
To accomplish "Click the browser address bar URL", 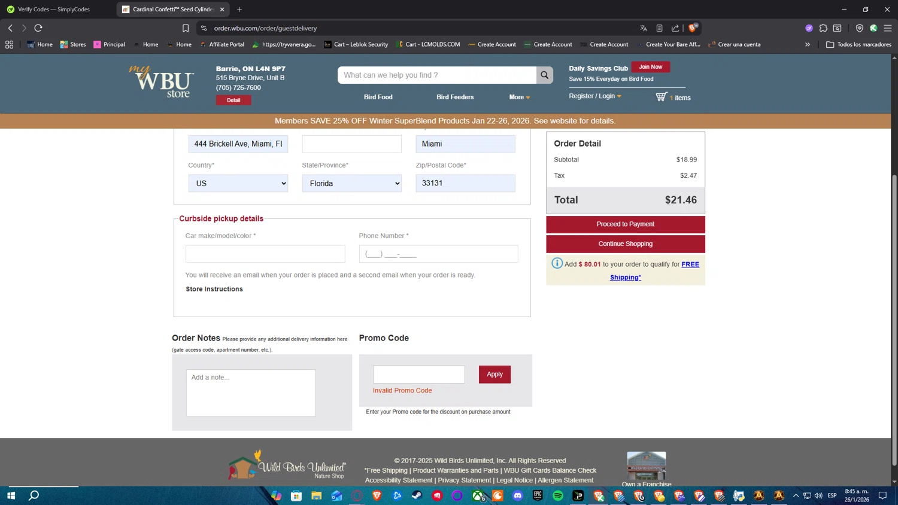I will [265, 28].
